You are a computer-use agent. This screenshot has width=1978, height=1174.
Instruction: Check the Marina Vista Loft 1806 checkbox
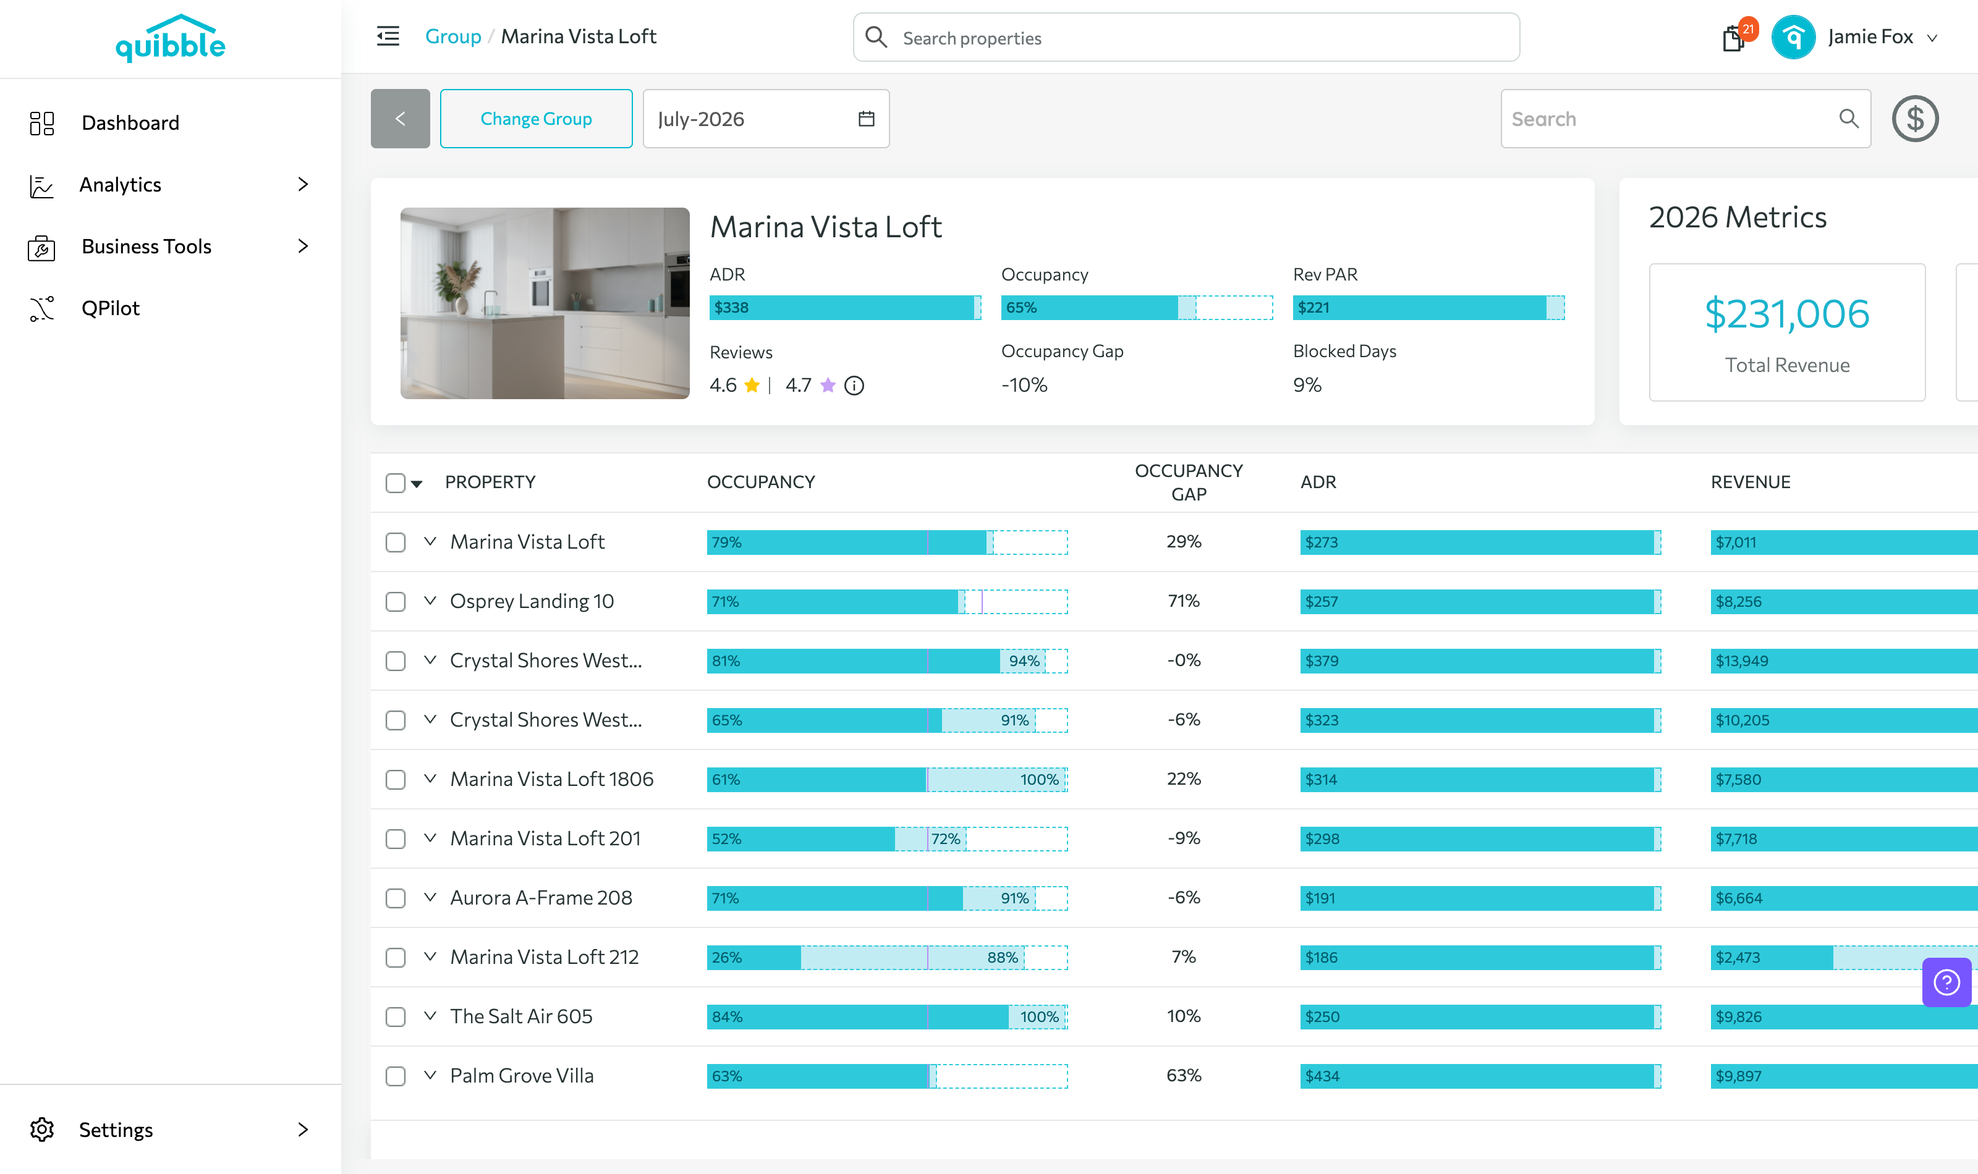point(396,780)
